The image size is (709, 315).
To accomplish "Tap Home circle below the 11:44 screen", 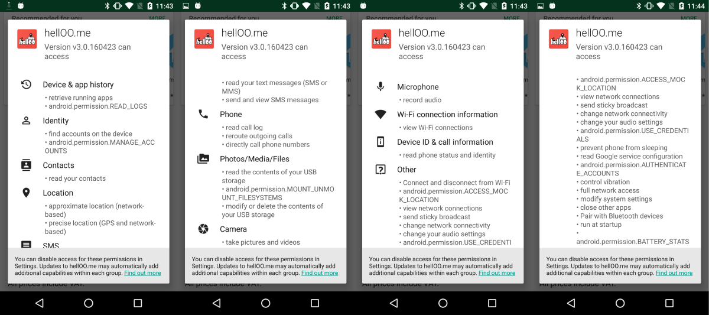I will point(620,303).
